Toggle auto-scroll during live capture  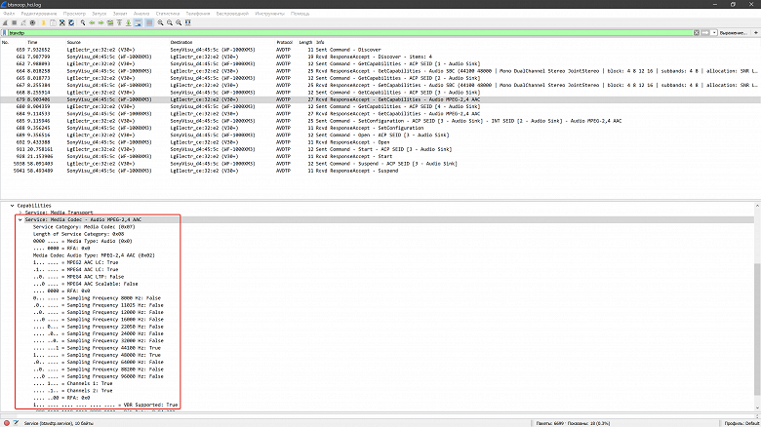138,22
